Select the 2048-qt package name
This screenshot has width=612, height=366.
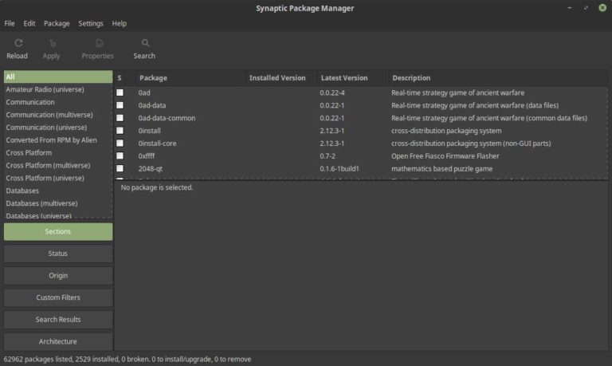[151, 169]
